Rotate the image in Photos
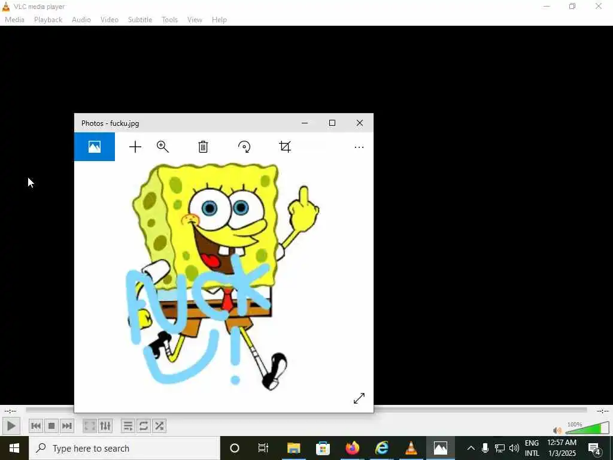The width and height of the screenshot is (613, 460). tap(244, 147)
